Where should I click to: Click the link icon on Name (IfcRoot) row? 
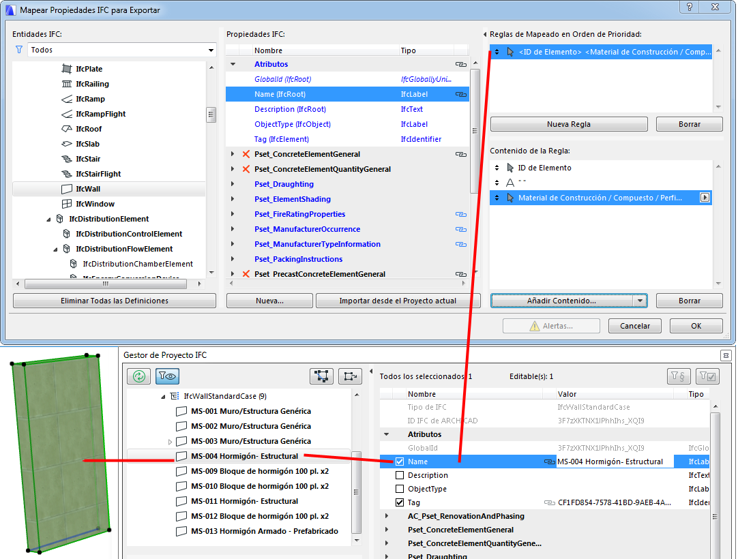(x=461, y=94)
